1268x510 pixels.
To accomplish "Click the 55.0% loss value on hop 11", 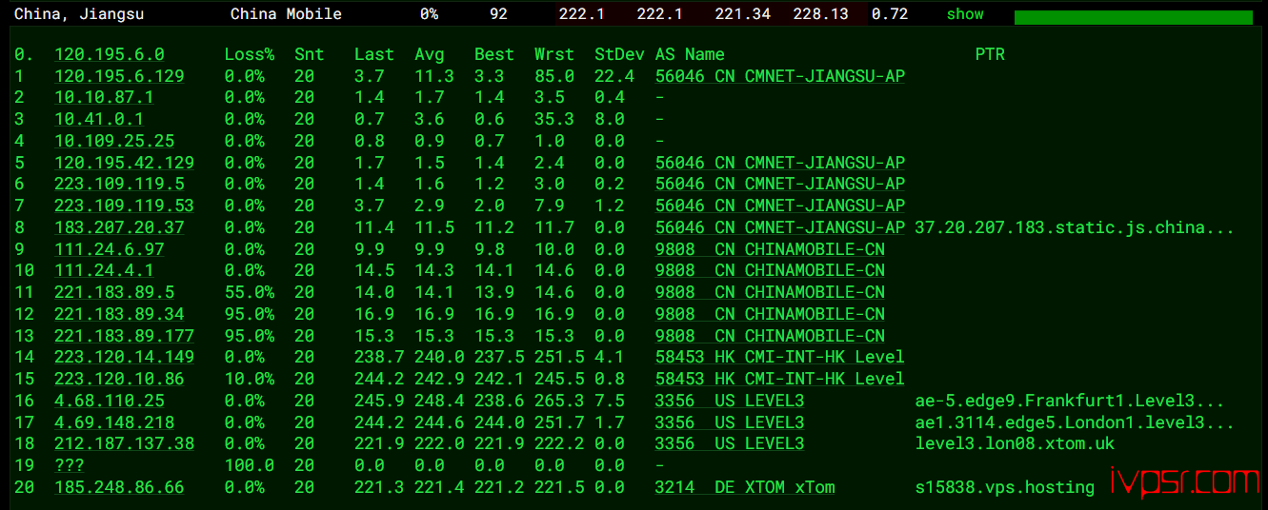I will pyautogui.click(x=250, y=292).
